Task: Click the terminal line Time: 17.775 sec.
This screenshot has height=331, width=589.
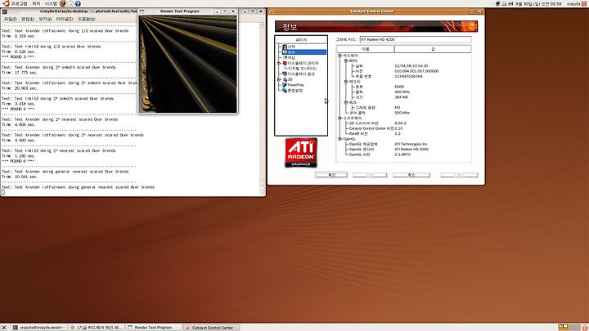Action: pyautogui.click(x=19, y=73)
